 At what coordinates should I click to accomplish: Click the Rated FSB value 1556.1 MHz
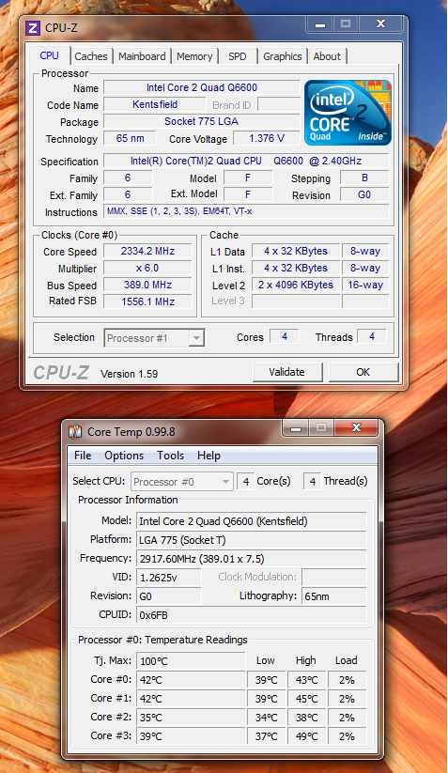point(147,301)
